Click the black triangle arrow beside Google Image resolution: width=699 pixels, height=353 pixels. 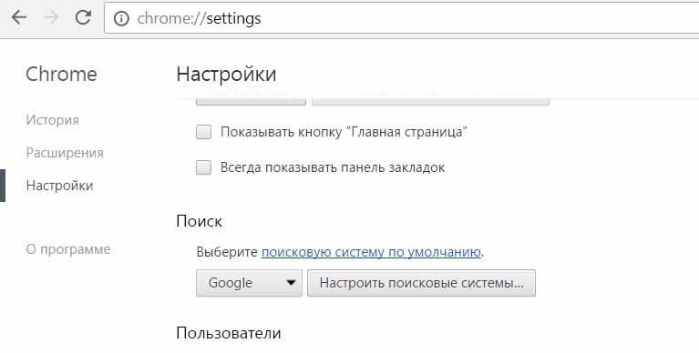[291, 283]
